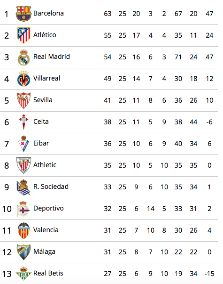The height and width of the screenshot is (284, 223).
Task: Click the Eibar club crest
Action: pyautogui.click(x=23, y=144)
